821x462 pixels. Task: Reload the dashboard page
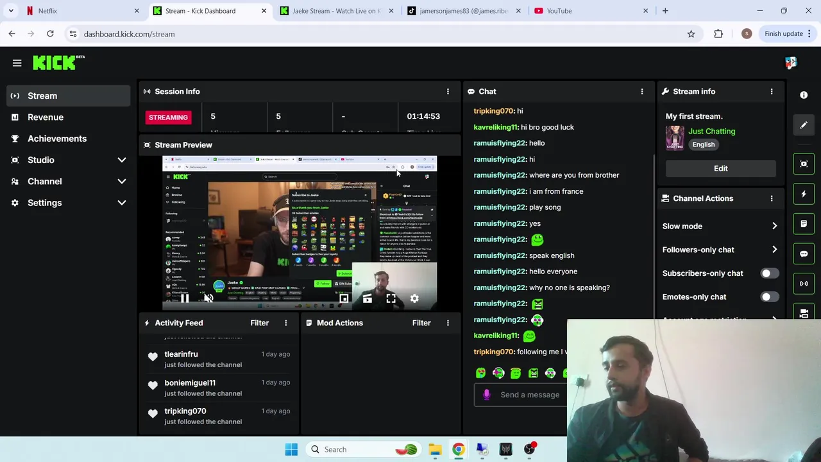(50, 34)
